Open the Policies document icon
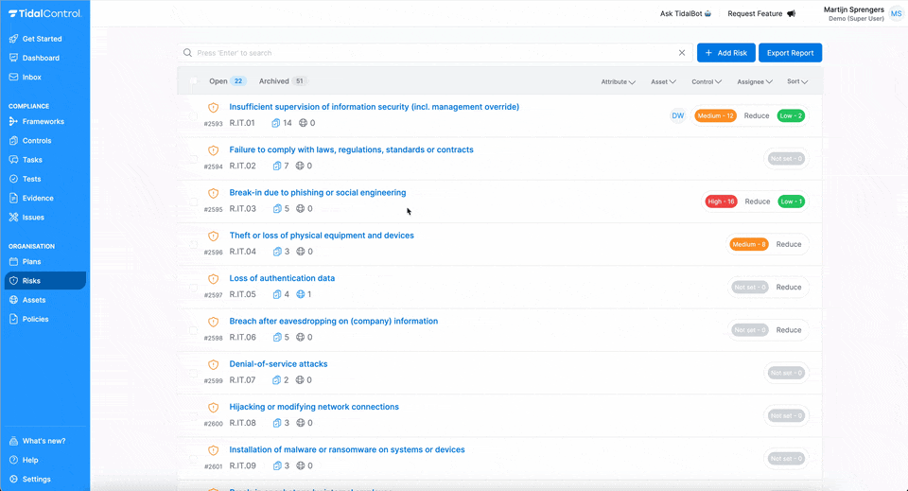Image resolution: width=908 pixels, height=491 pixels. (x=13, y=319)
